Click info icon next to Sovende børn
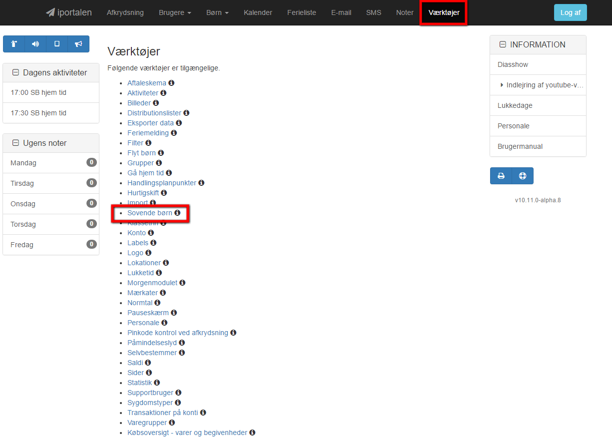 177,213
